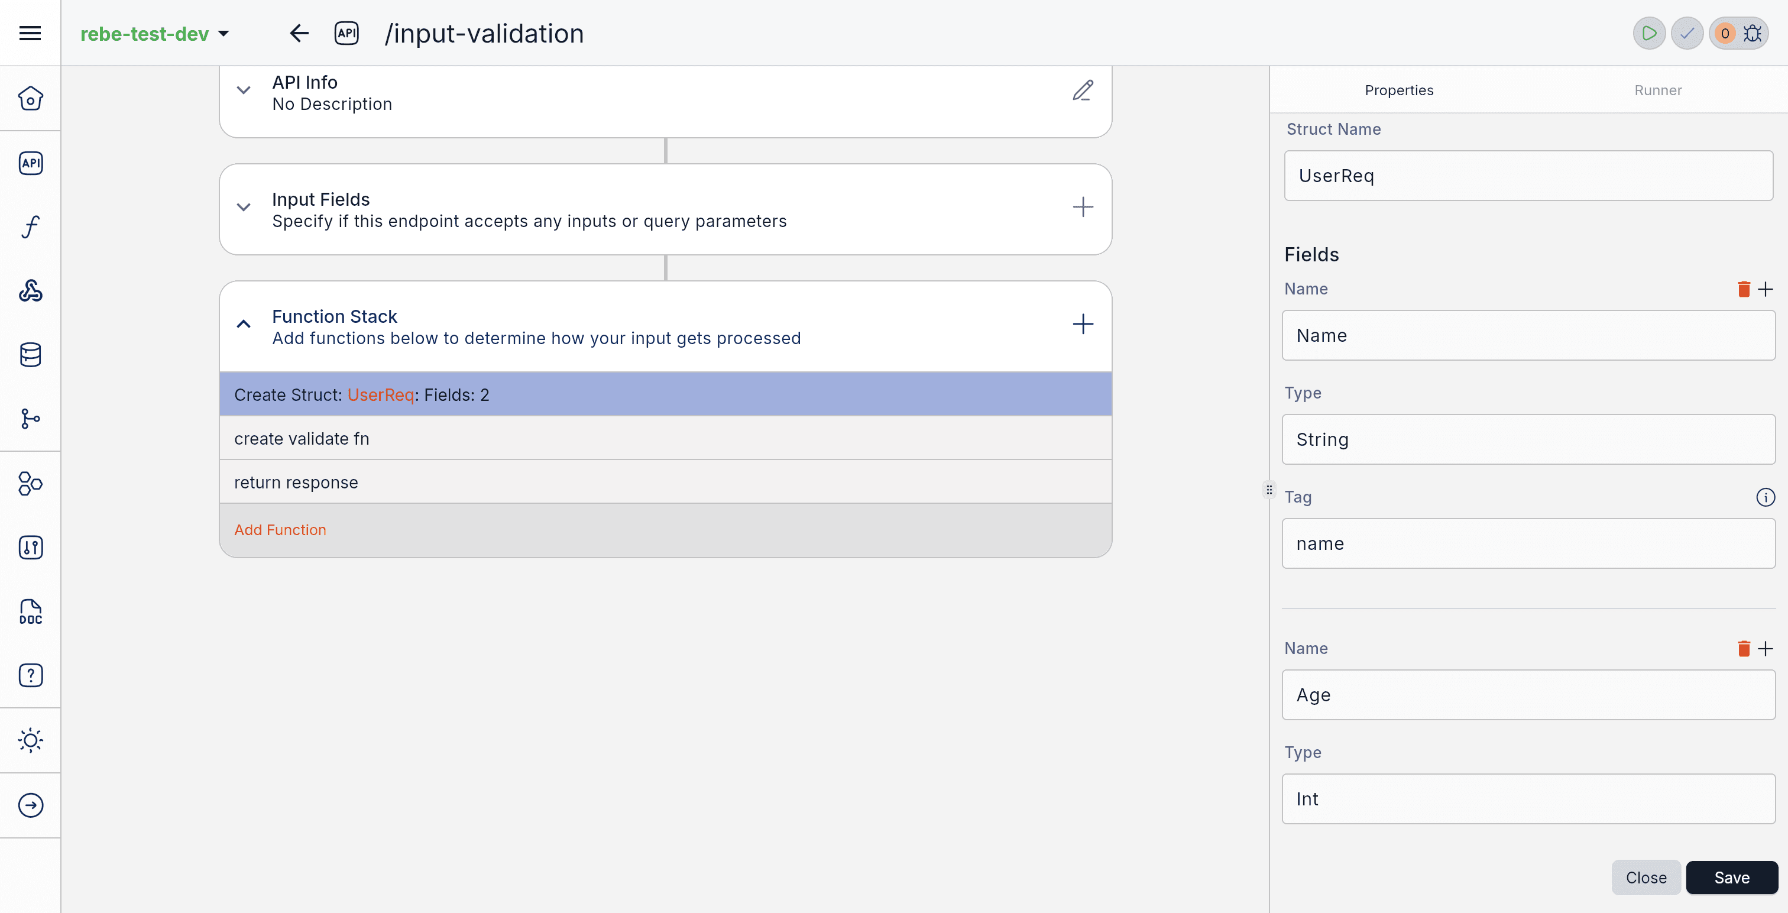The image size is (1788, 913).
Task: Click the orange 0 counter badge
Action: point(1725,33)
